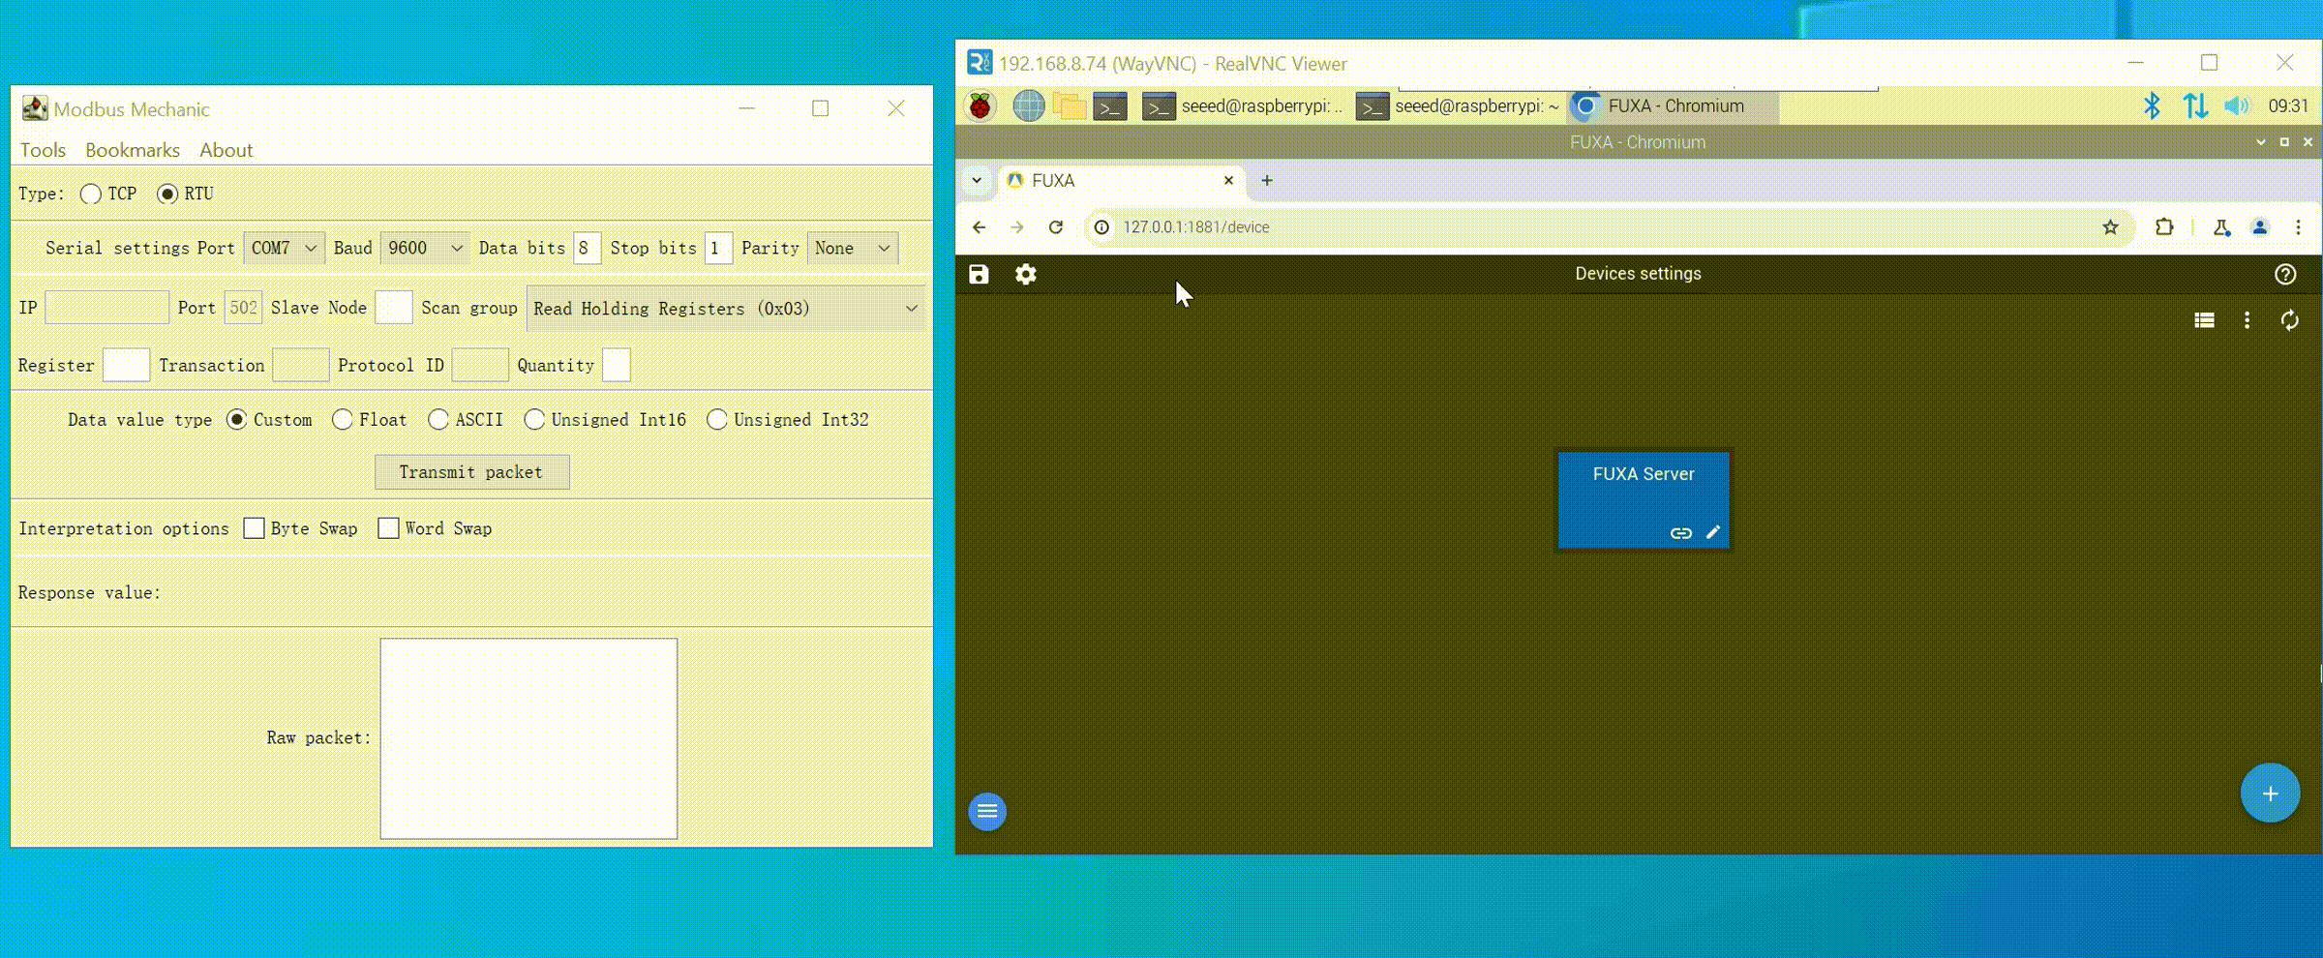
Task: Open the Chromium three-dot menu
Action: (x=2298, y=227)
